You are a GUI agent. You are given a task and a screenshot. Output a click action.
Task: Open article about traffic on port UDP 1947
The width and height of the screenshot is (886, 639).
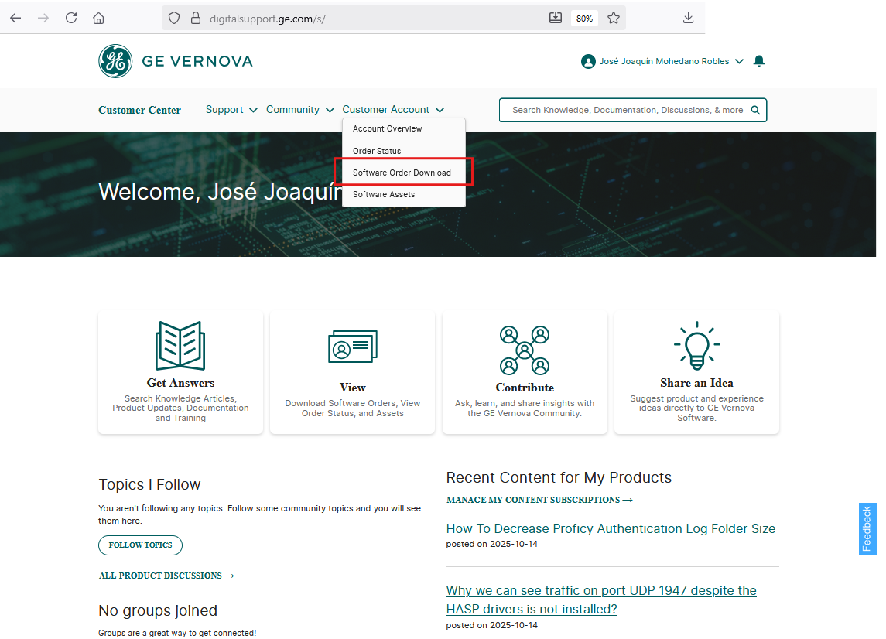(601, 600)
